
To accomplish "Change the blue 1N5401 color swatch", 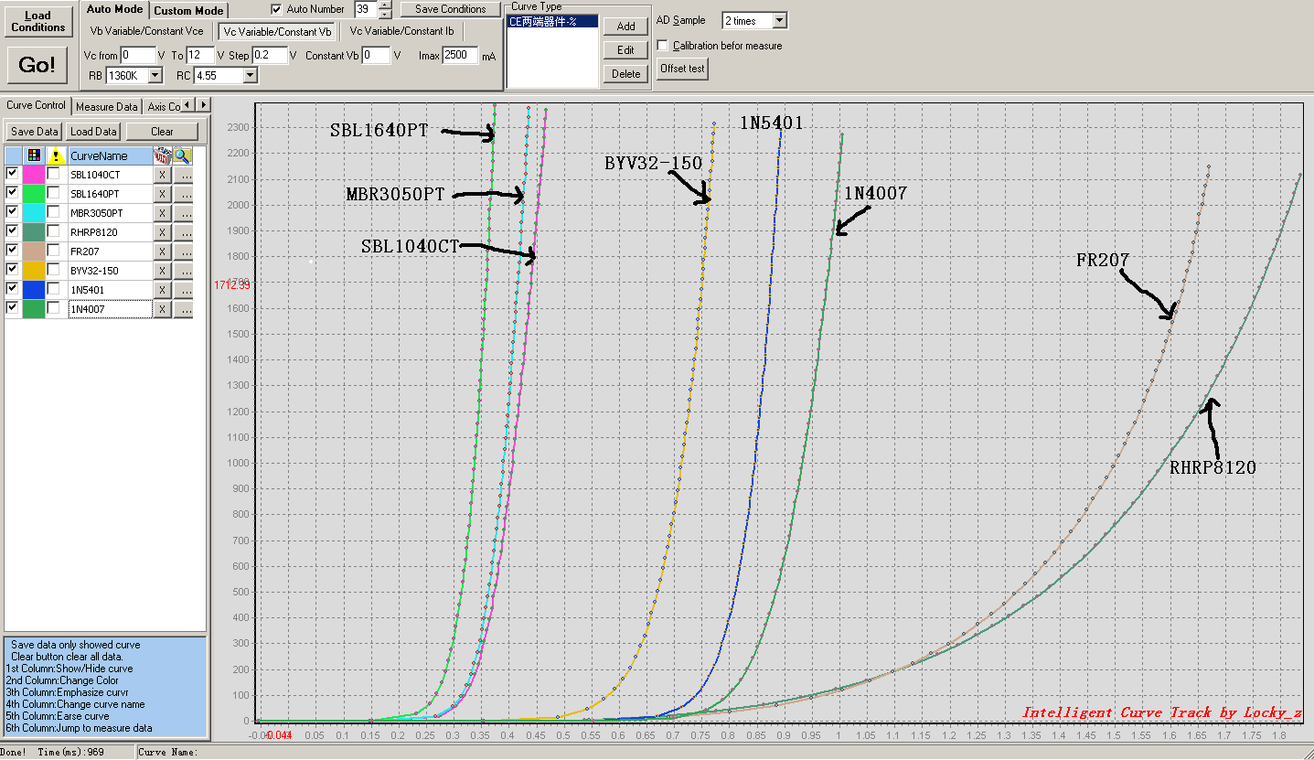I will click(x=35, y=290).
